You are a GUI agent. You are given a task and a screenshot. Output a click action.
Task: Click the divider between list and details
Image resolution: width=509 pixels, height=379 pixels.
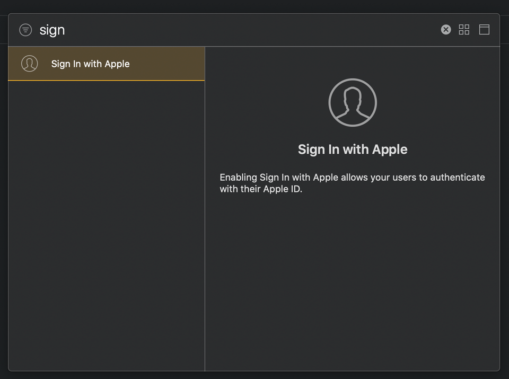coord(205,212)
